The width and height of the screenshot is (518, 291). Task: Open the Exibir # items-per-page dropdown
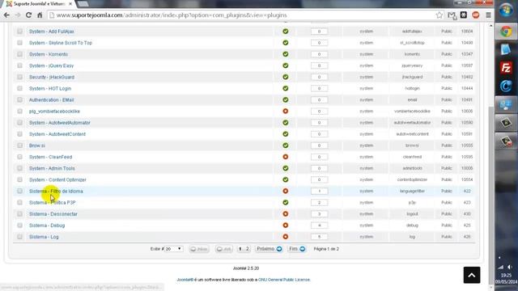pos(174,249)
